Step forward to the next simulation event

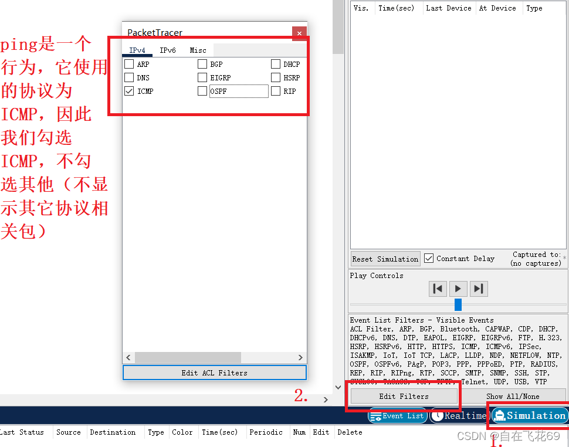[x=479, y=289]
